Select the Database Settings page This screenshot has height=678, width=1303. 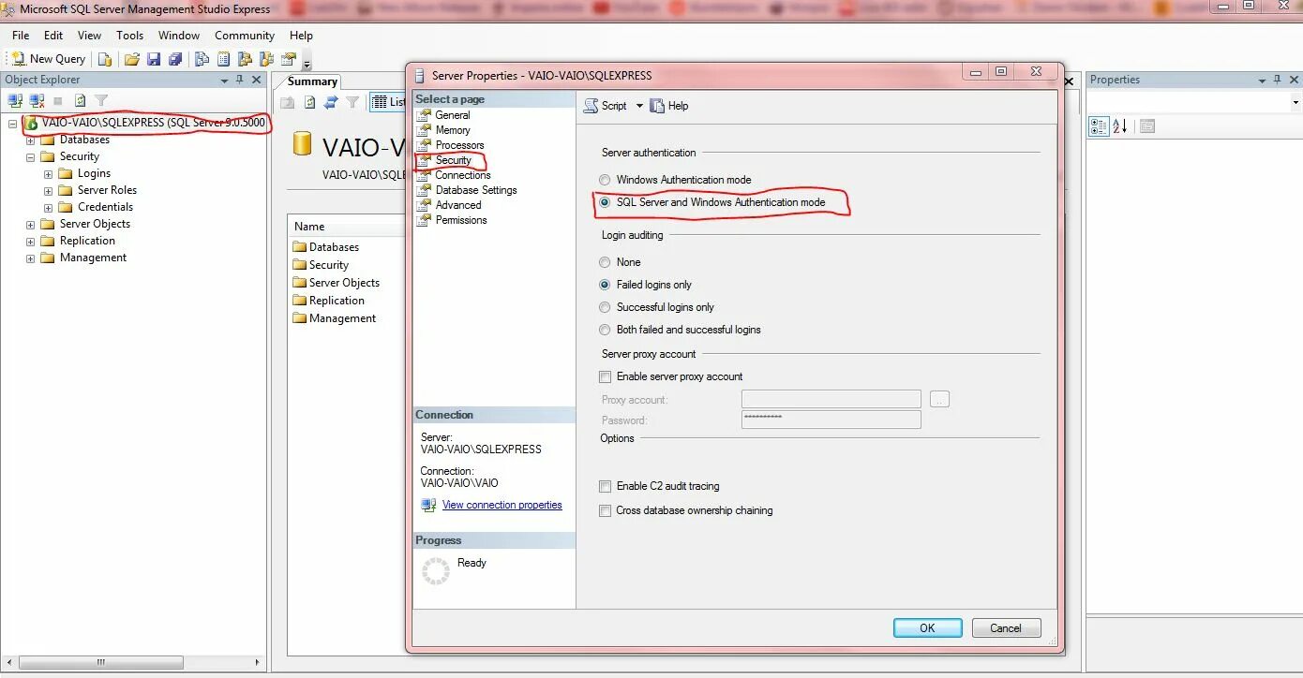point(476,190)
